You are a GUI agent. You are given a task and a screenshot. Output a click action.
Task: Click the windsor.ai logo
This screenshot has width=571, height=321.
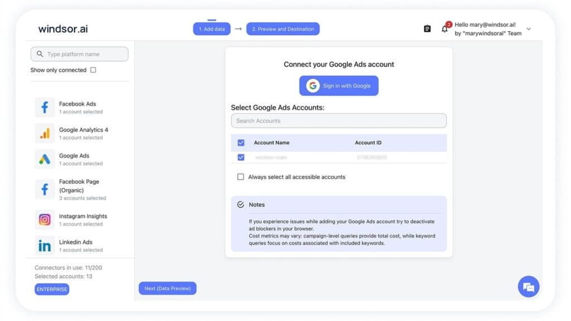pos(63,29)
